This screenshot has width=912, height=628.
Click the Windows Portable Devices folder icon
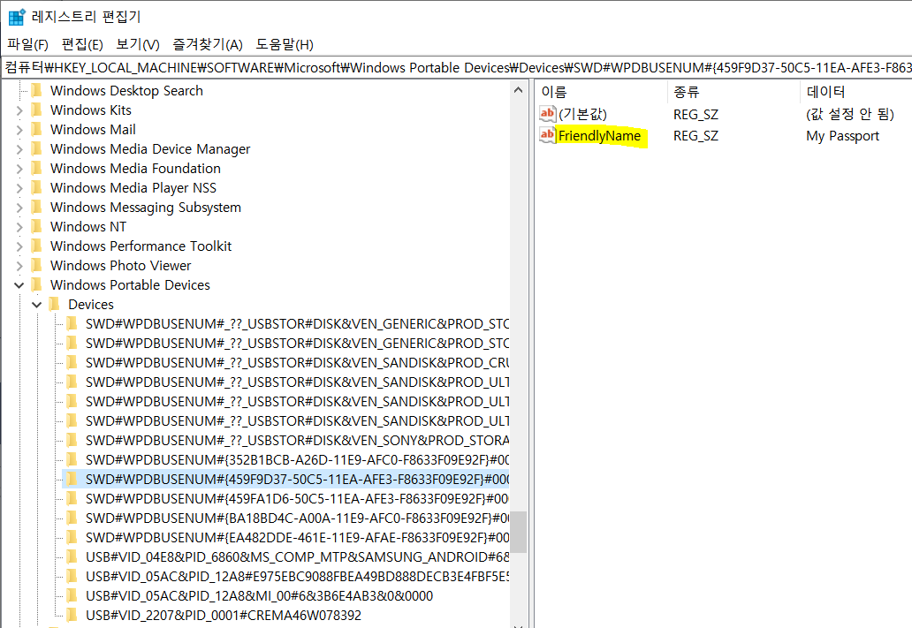36,284
